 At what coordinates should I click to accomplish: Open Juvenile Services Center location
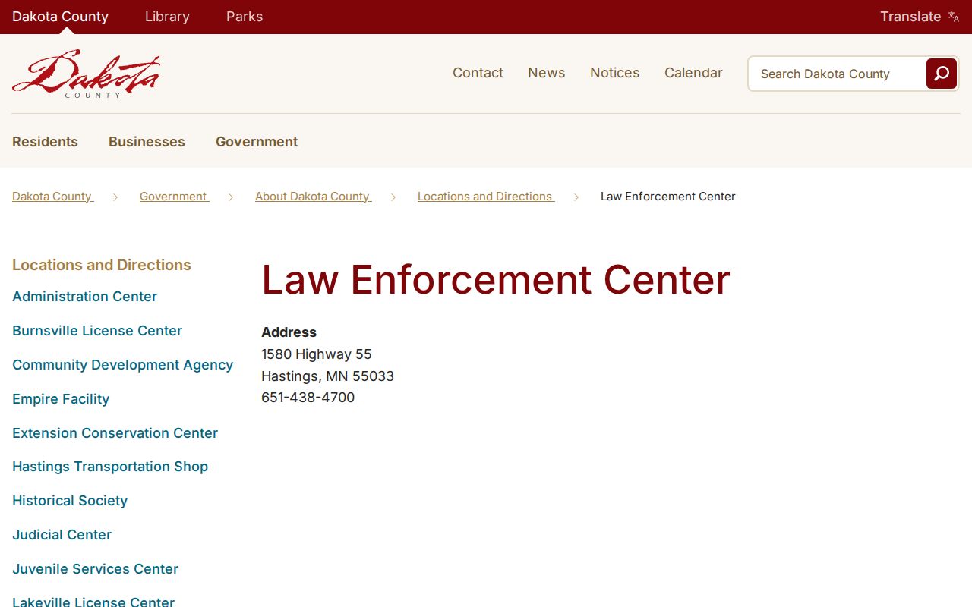[95, 569]
